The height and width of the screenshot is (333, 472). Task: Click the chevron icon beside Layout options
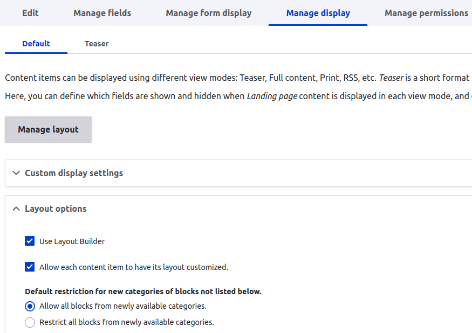pos(16,209)
